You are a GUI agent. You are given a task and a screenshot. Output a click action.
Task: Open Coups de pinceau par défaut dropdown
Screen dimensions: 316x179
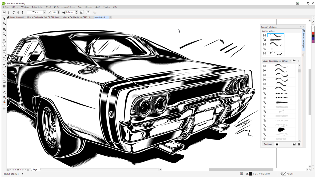coord(277,61)
